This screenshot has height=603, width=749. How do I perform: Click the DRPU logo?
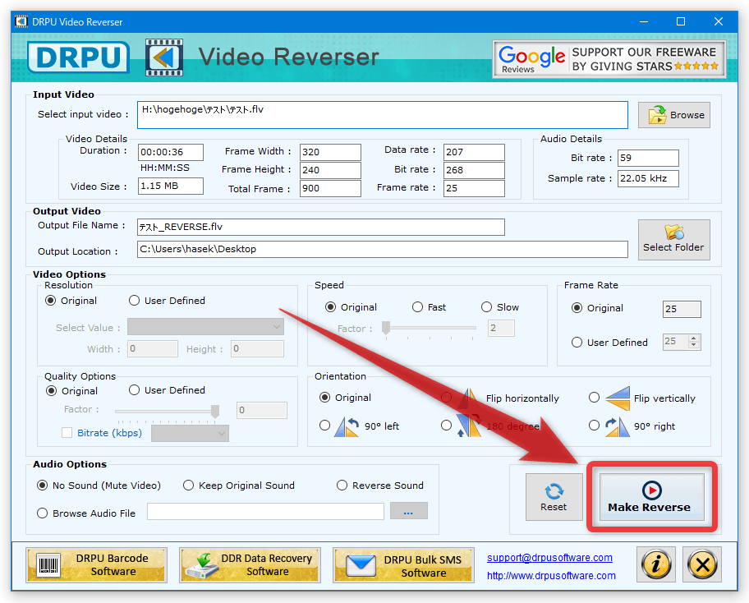coord(78,58)
